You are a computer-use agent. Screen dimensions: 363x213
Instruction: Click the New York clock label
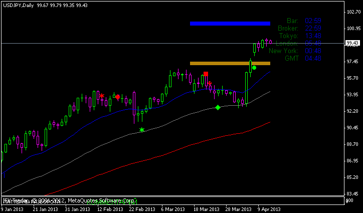tap(283, 51)
